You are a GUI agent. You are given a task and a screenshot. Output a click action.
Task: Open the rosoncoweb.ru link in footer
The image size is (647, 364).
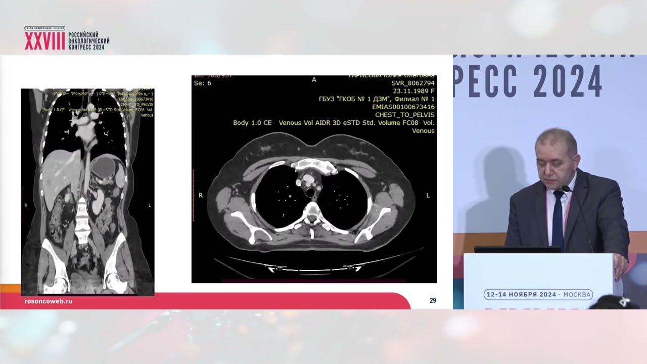coord(49,301)
